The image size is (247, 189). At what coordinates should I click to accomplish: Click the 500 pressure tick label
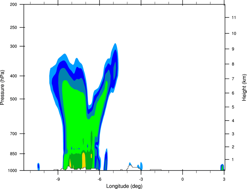pyautogui.click(x=13, y=99)
